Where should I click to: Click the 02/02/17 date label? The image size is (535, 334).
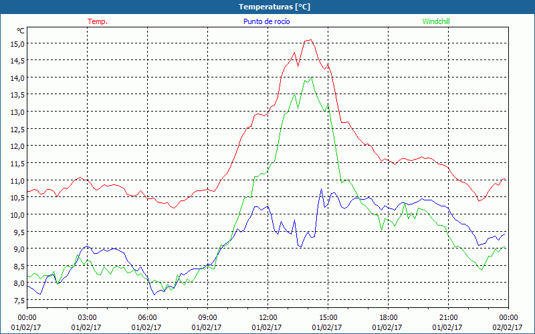tap(508, 327)
